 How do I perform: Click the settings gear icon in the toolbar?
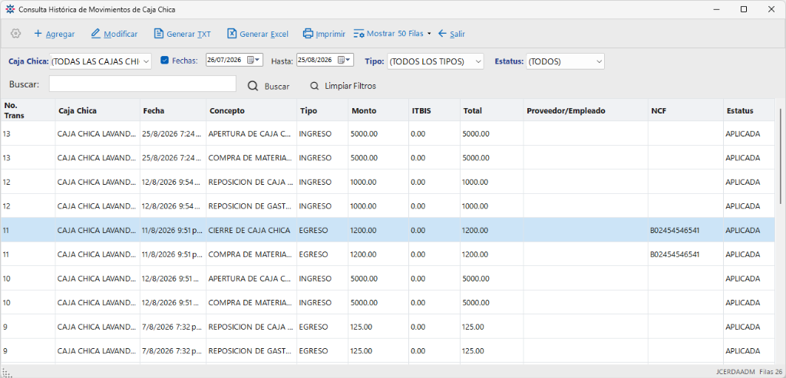pyautogui.click(x=15, y=34)
